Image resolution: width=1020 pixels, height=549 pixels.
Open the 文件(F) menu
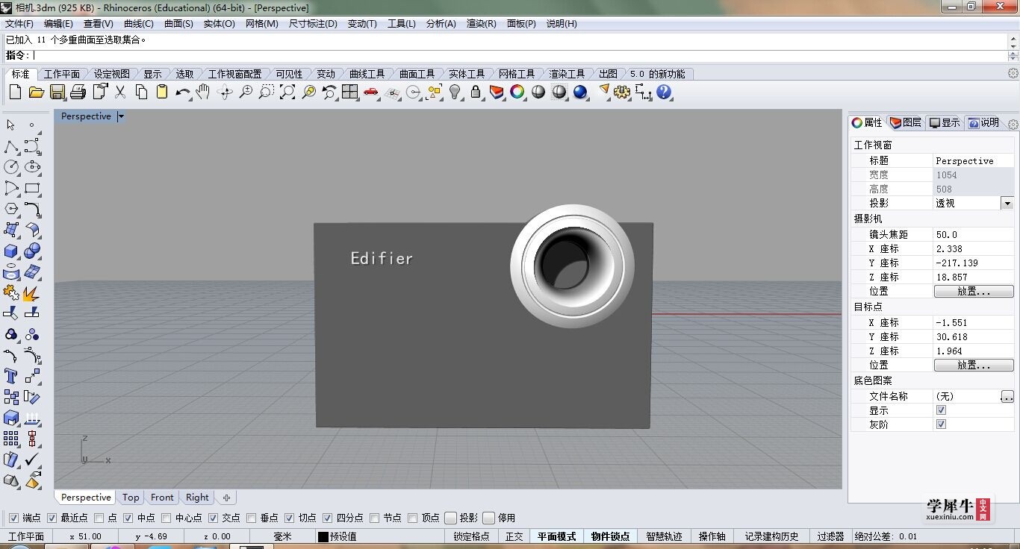pos(19,23)
